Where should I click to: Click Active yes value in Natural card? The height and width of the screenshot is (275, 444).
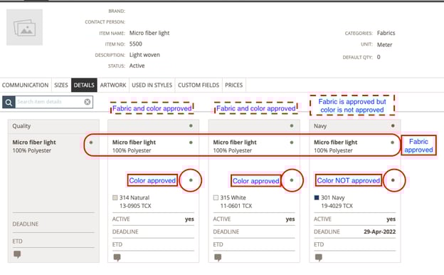(x=189, y=219)
